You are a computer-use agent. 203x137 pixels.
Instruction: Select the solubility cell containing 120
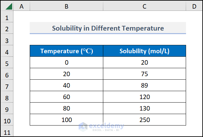pyautogui.click(x=144, y=97)
